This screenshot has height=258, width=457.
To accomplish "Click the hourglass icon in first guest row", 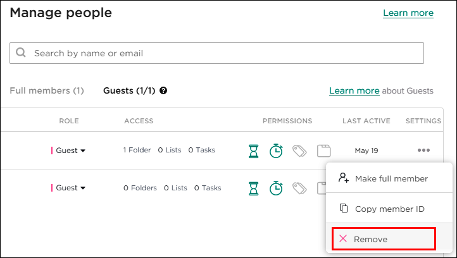I will pos(254,150).
